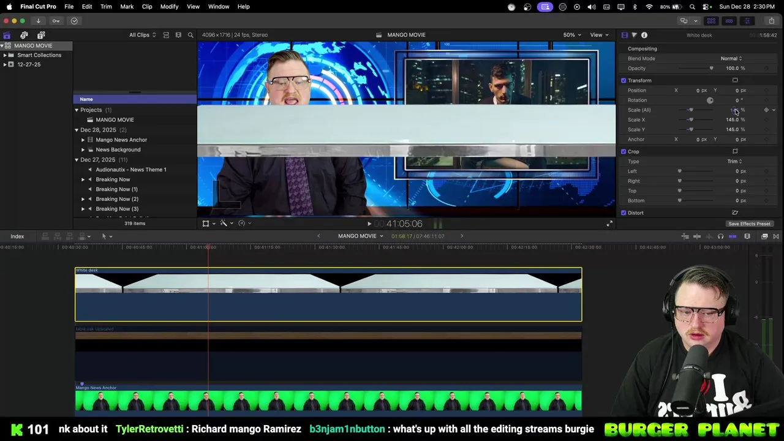
Task: Show the libraries sidebar clapper icon
Action: click(x=7, y=35)
